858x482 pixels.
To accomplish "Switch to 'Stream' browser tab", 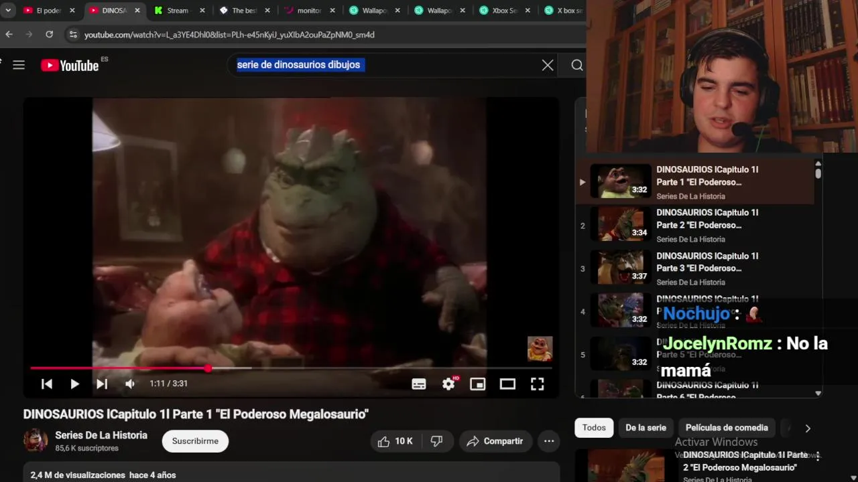I will pyautogui.click(x=178, y=11).
